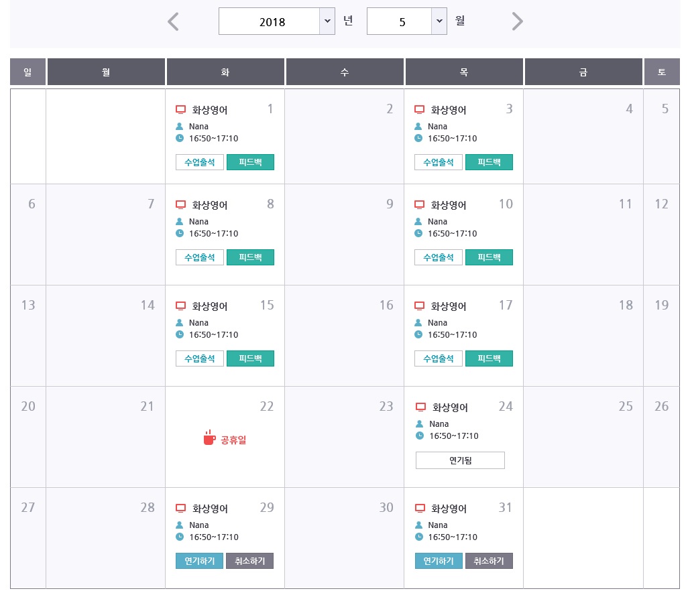
Task: Click monitor icon on May 29 class
Action: 180,508
